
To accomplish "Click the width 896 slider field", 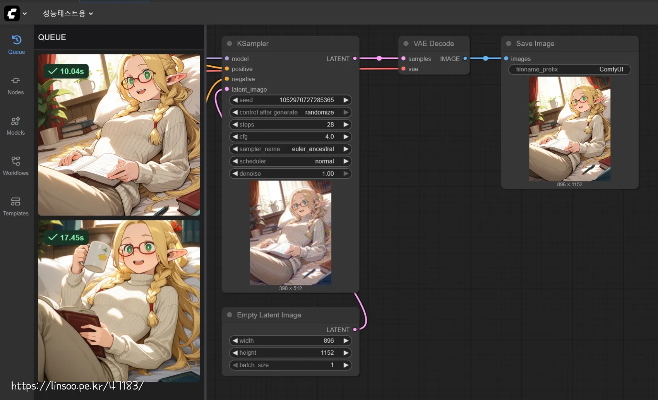I will click(x=290, y=340).
